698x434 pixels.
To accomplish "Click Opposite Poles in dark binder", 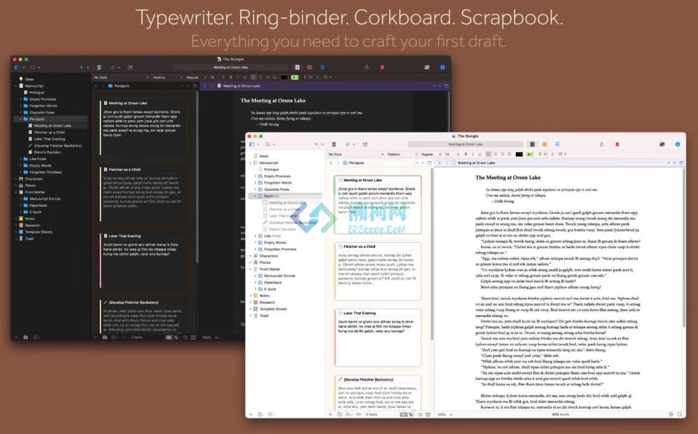I will pyautogui.click(x=42, y=112).
